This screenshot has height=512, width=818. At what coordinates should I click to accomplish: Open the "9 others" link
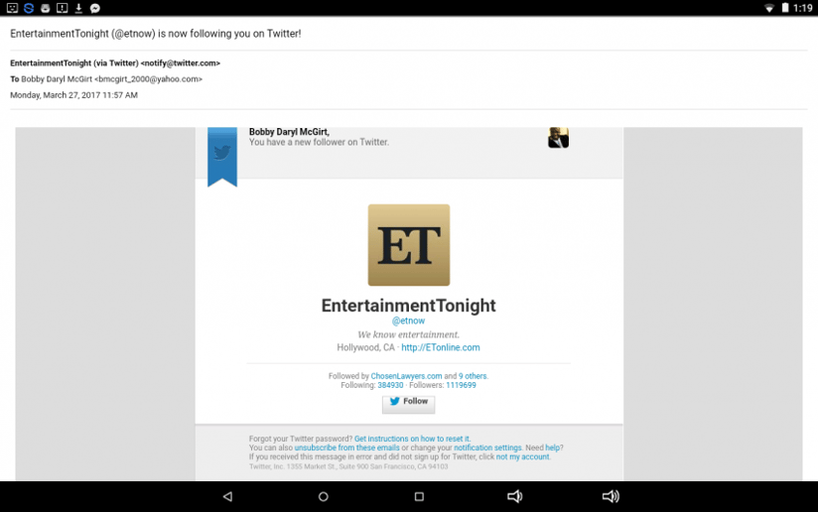(473, 376)
